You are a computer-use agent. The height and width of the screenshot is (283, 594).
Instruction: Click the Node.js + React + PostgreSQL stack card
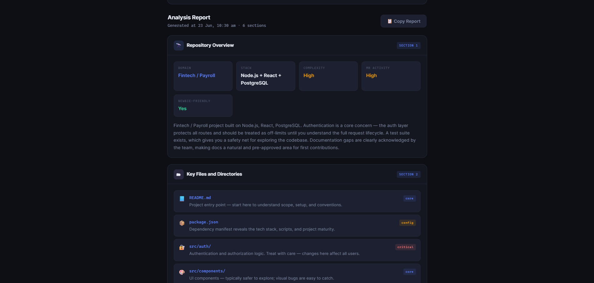click(x=266, y=76)
